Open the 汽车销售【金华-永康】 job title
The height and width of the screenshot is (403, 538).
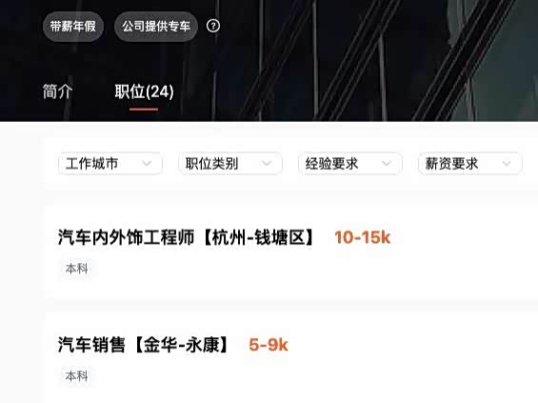(143, 345)
